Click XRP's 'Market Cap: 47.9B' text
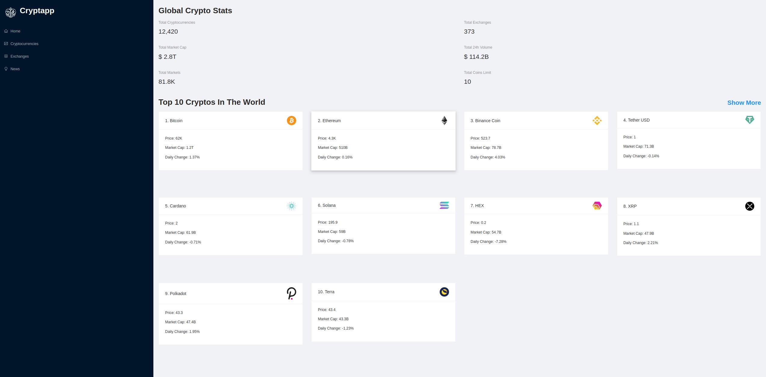Screen dimensions: 766x377 click(x=639, y=234)
